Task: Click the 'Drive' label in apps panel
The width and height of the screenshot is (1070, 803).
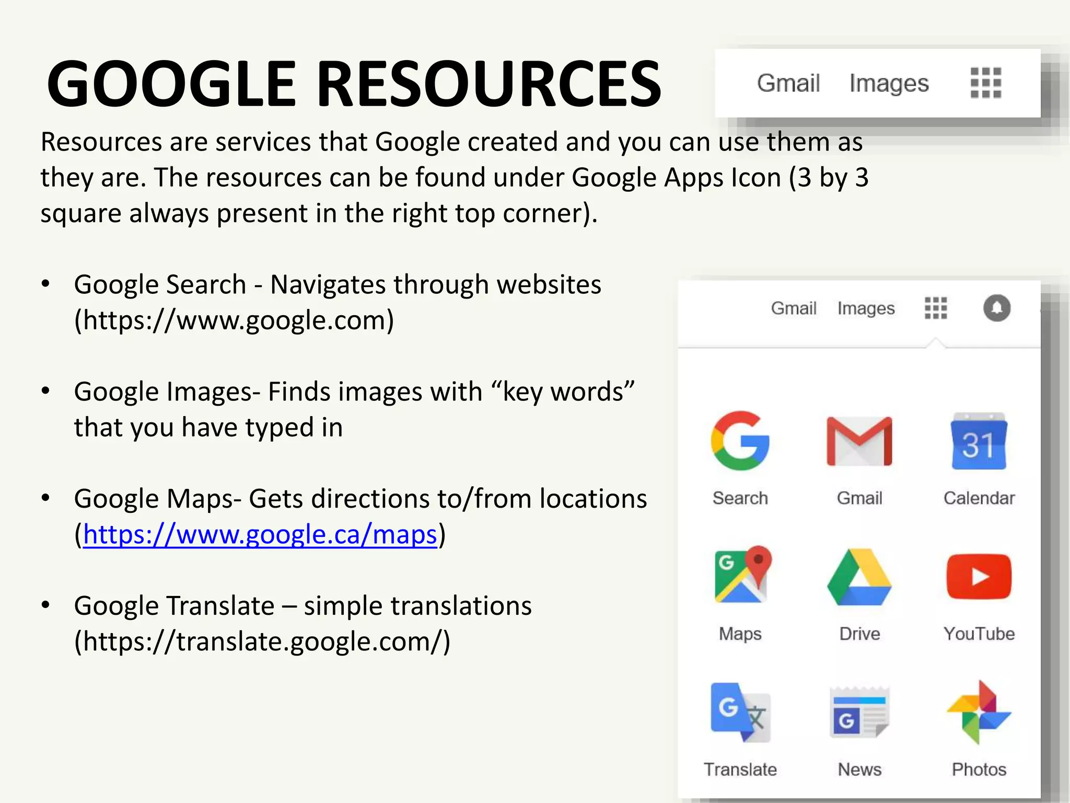Action: [x=859, y=634]
